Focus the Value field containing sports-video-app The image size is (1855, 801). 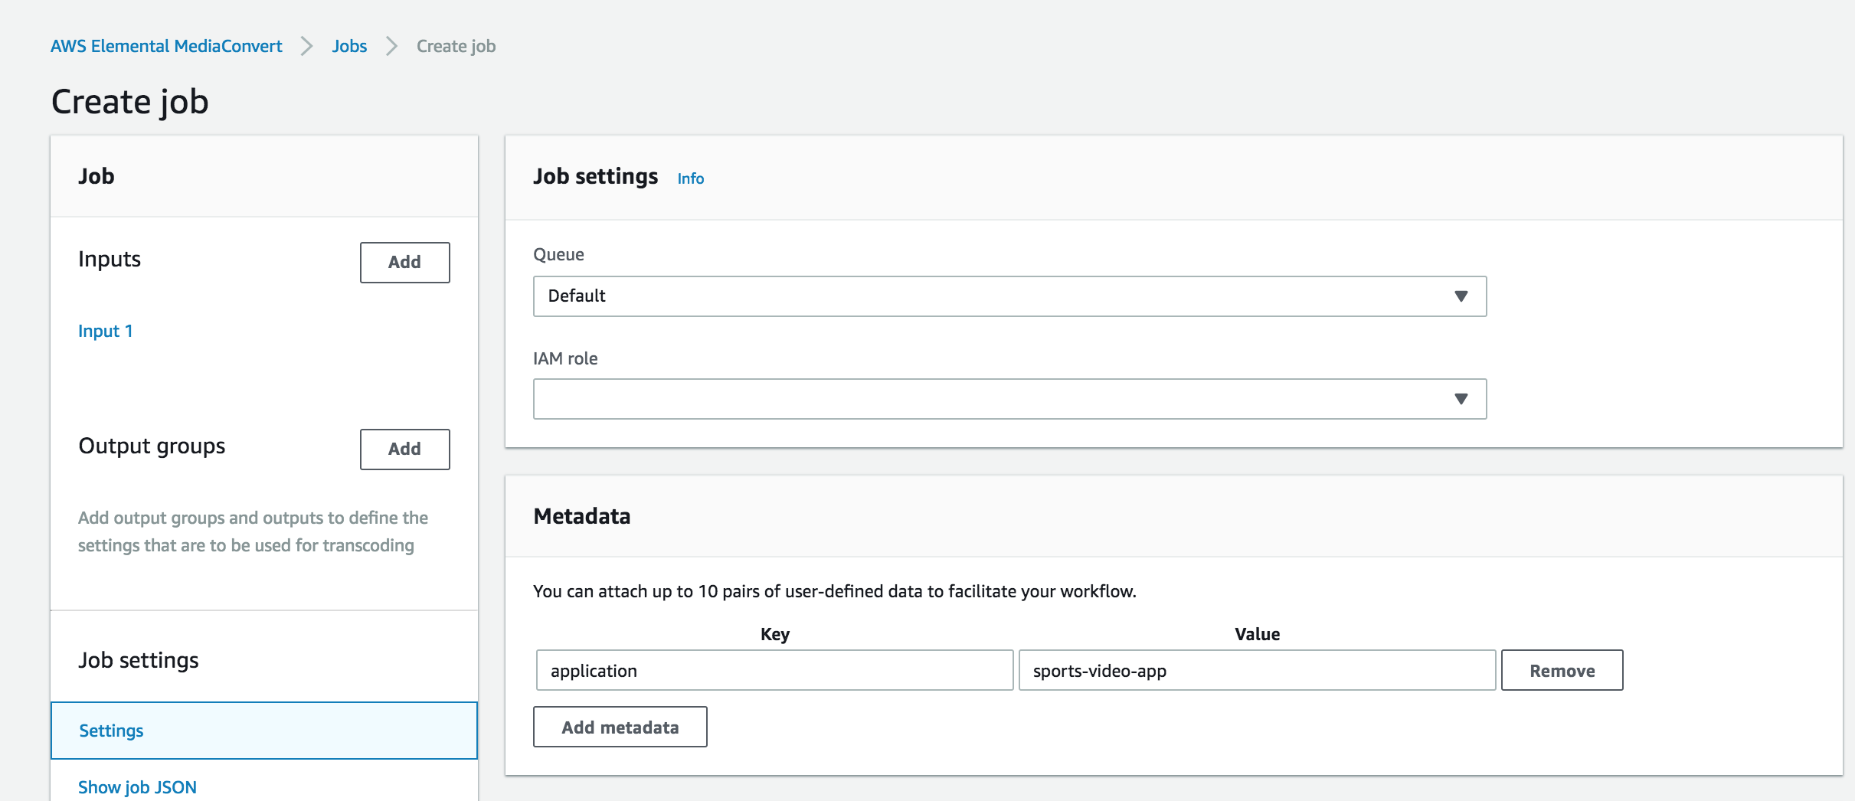point(1257,670)
